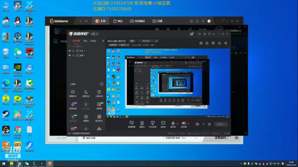Click the share icon in stream header
Image resolution: width=298 pixels, height=167 pixels.
[x=226, y=43]
